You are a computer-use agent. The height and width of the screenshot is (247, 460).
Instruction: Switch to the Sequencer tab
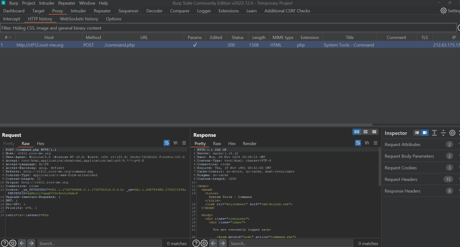point(128,11)
